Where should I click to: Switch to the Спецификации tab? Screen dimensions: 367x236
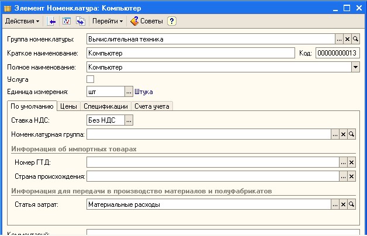(x=106, y=106)
